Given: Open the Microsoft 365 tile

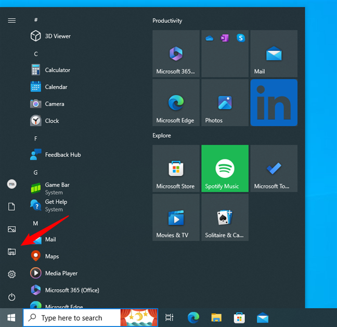Looking at the screenshot, I should point(176,54).
